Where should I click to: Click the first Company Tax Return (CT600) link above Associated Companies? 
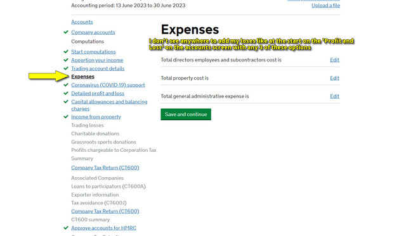point(105,168)
